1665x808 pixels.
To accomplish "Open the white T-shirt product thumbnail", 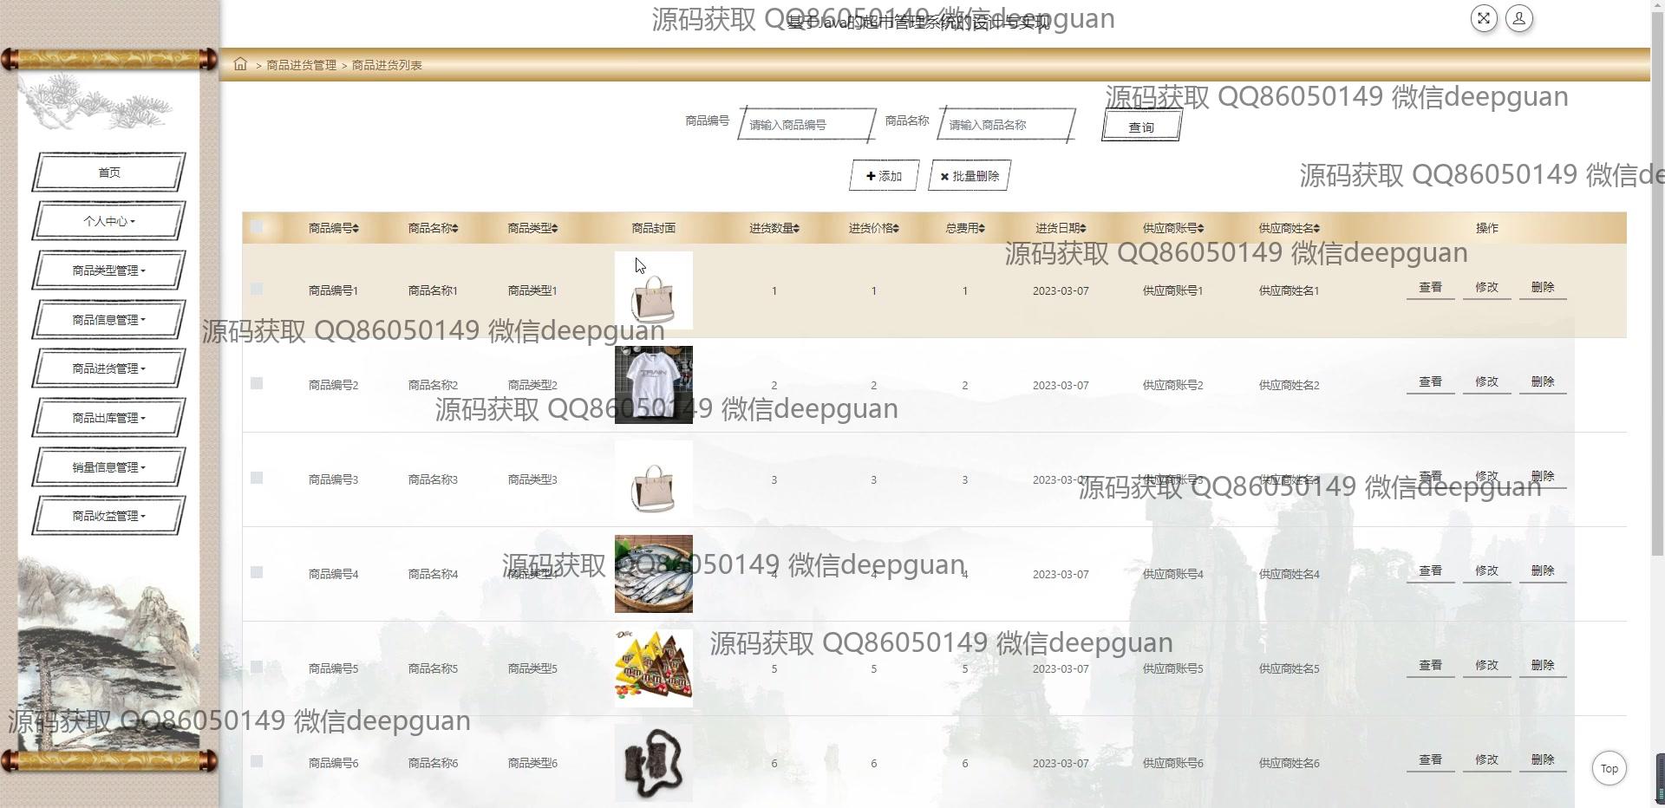I will [x=653, y=384].
